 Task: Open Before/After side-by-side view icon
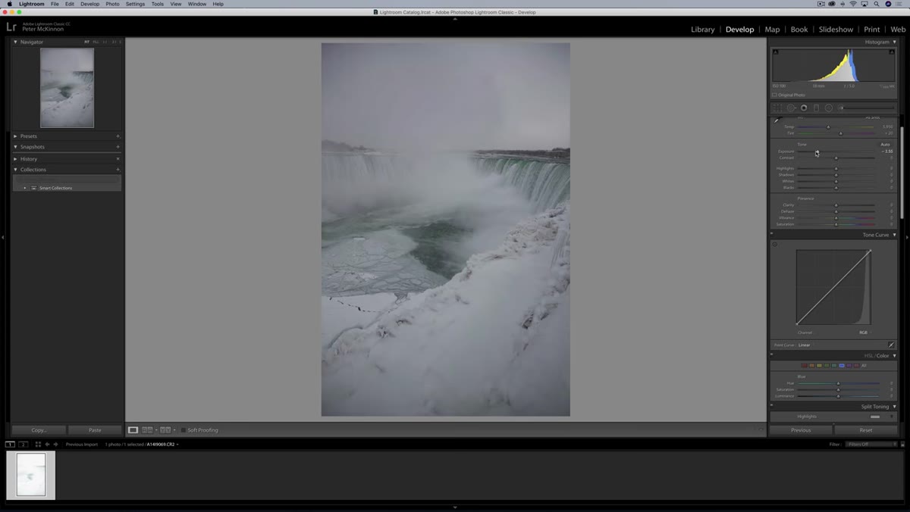[148, 430]
